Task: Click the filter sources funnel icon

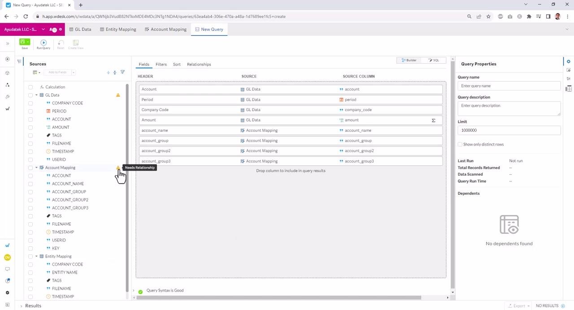Action: [x=122, y=72]
